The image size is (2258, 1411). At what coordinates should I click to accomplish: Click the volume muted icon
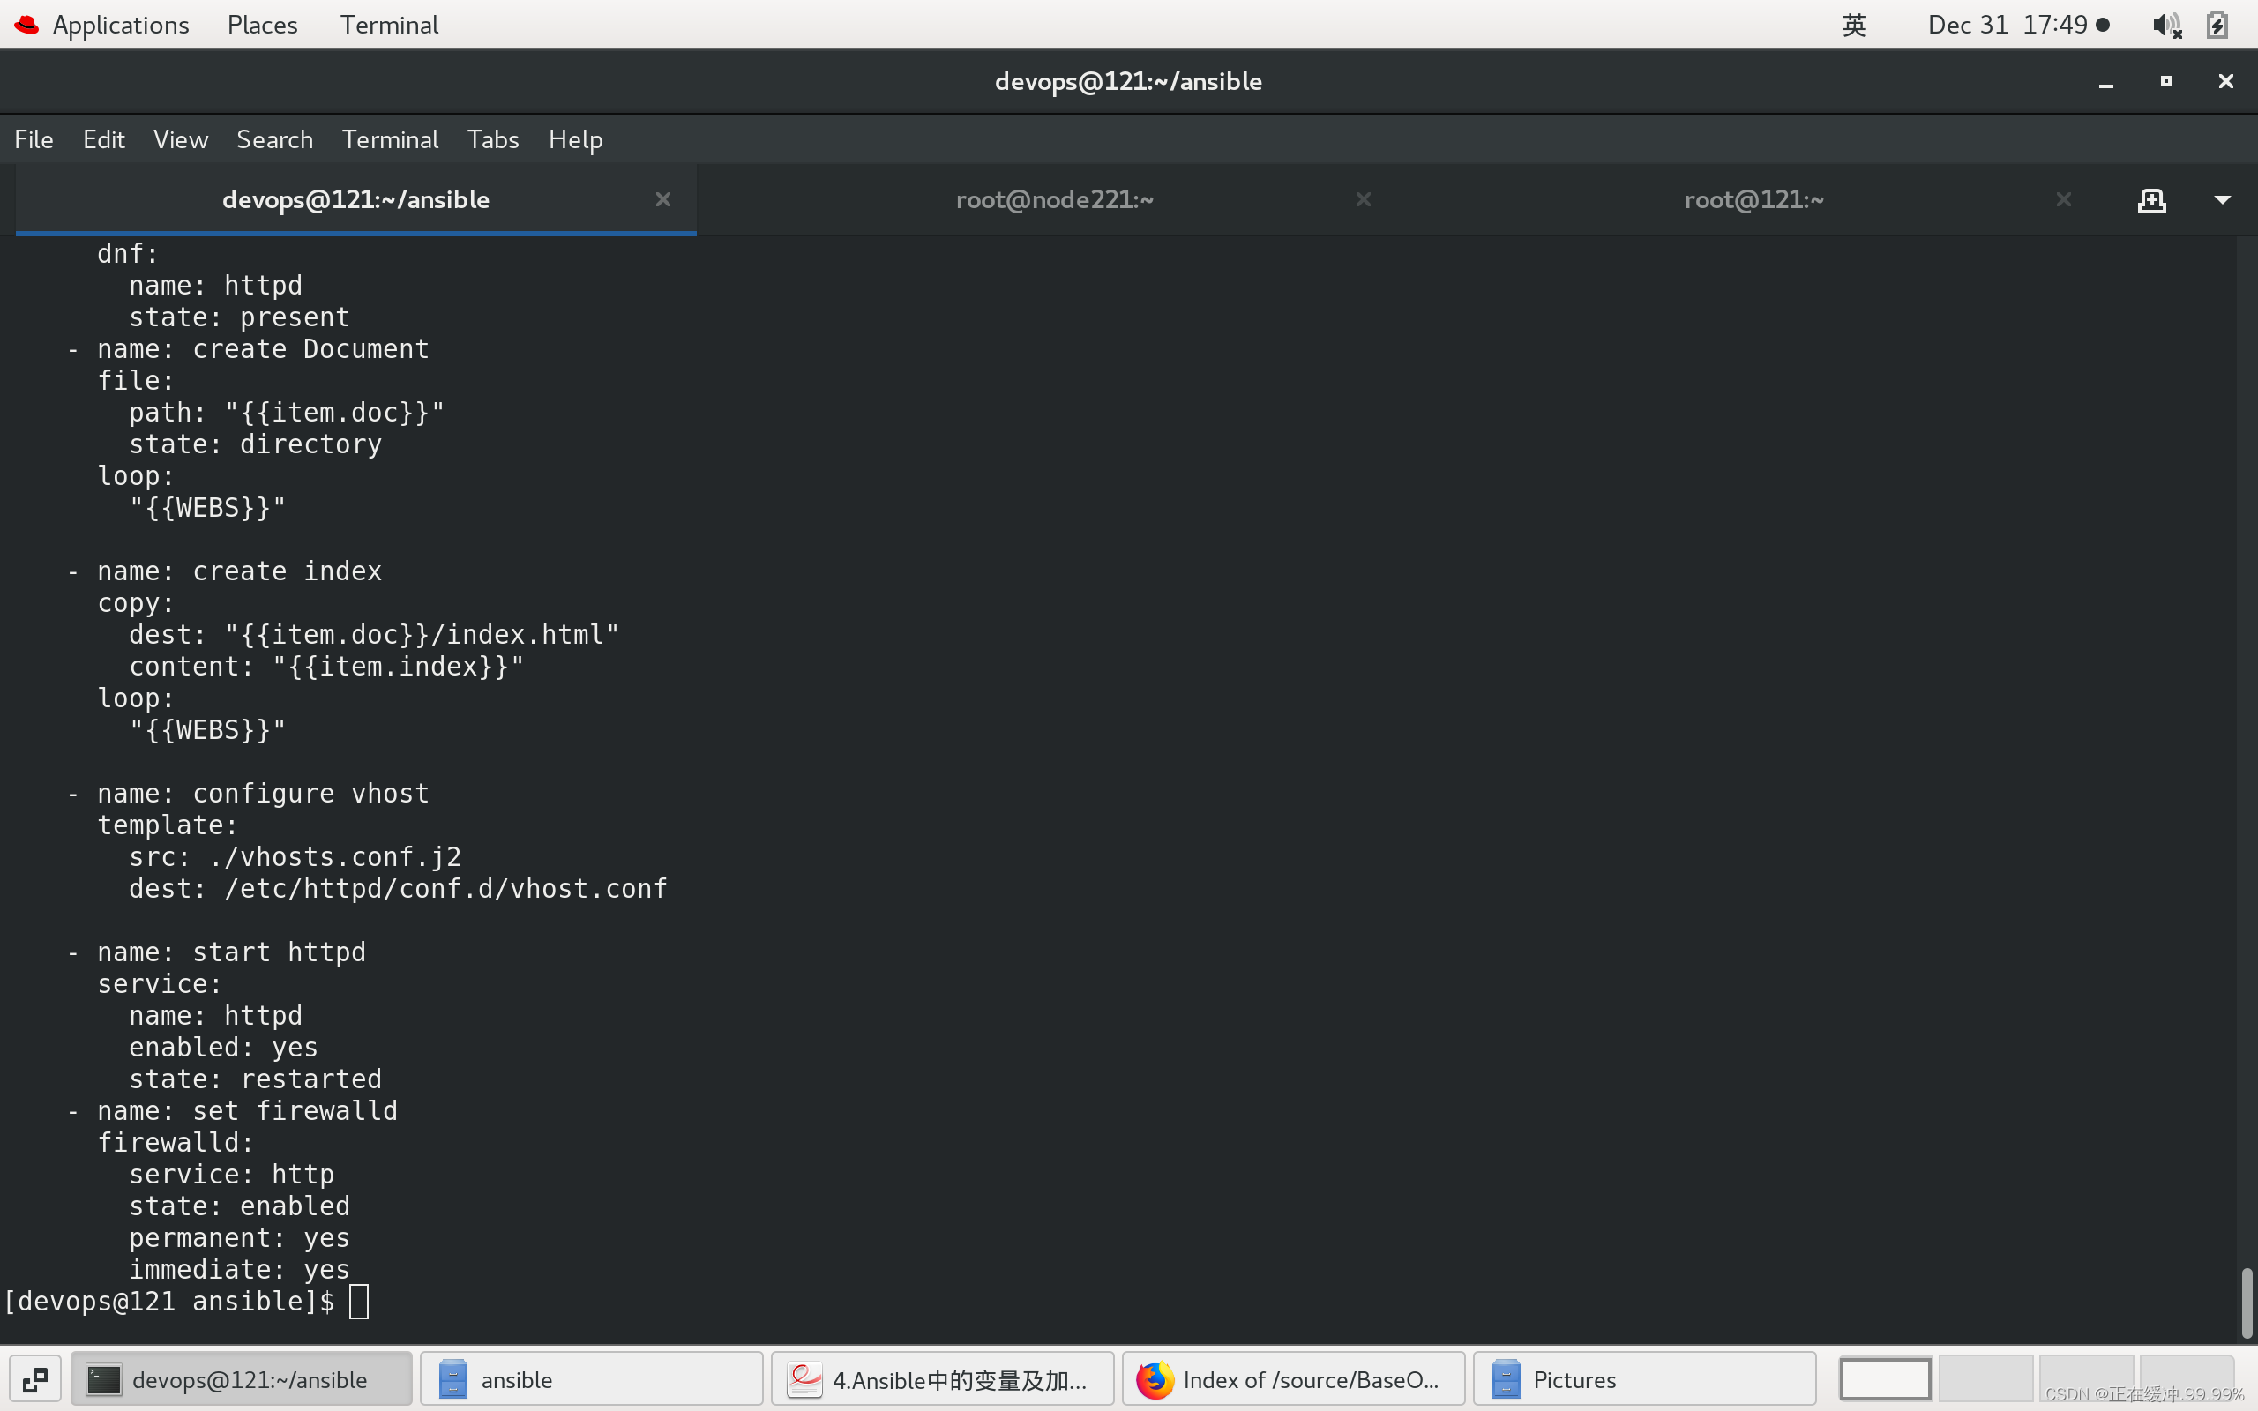point(2165,26)
